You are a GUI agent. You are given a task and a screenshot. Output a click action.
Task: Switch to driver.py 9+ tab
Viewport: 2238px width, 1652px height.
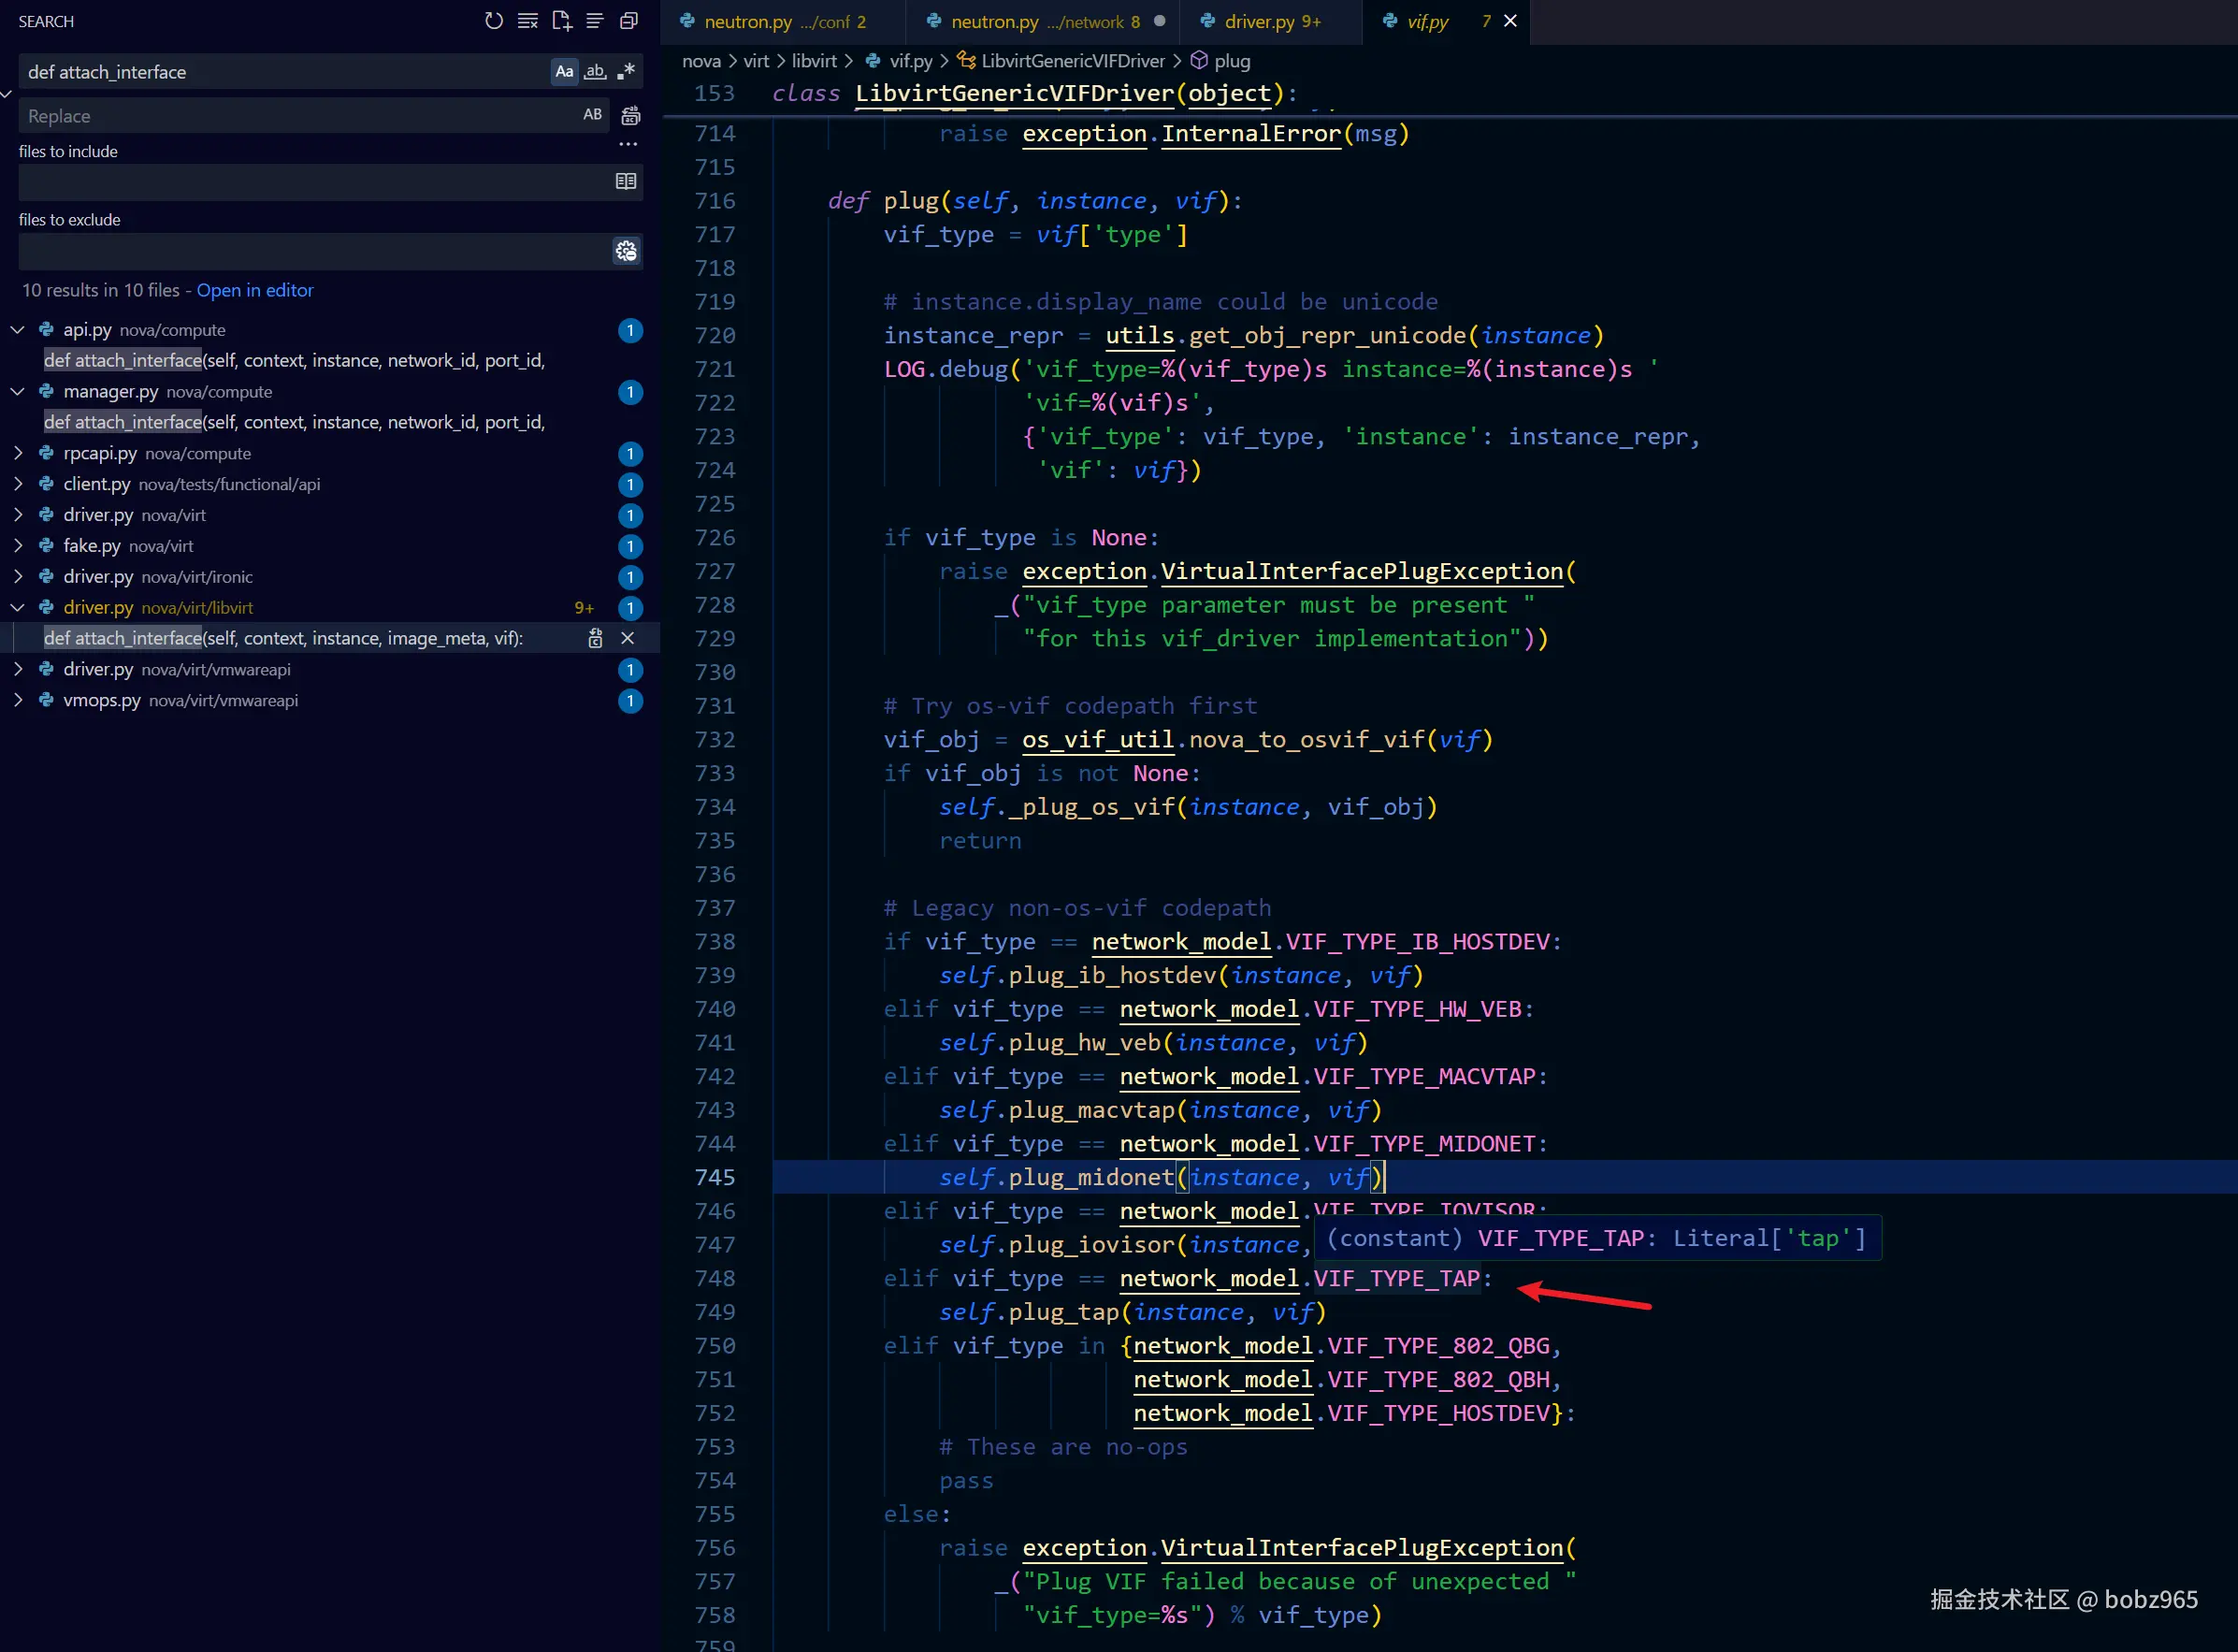coord(1270,22)
